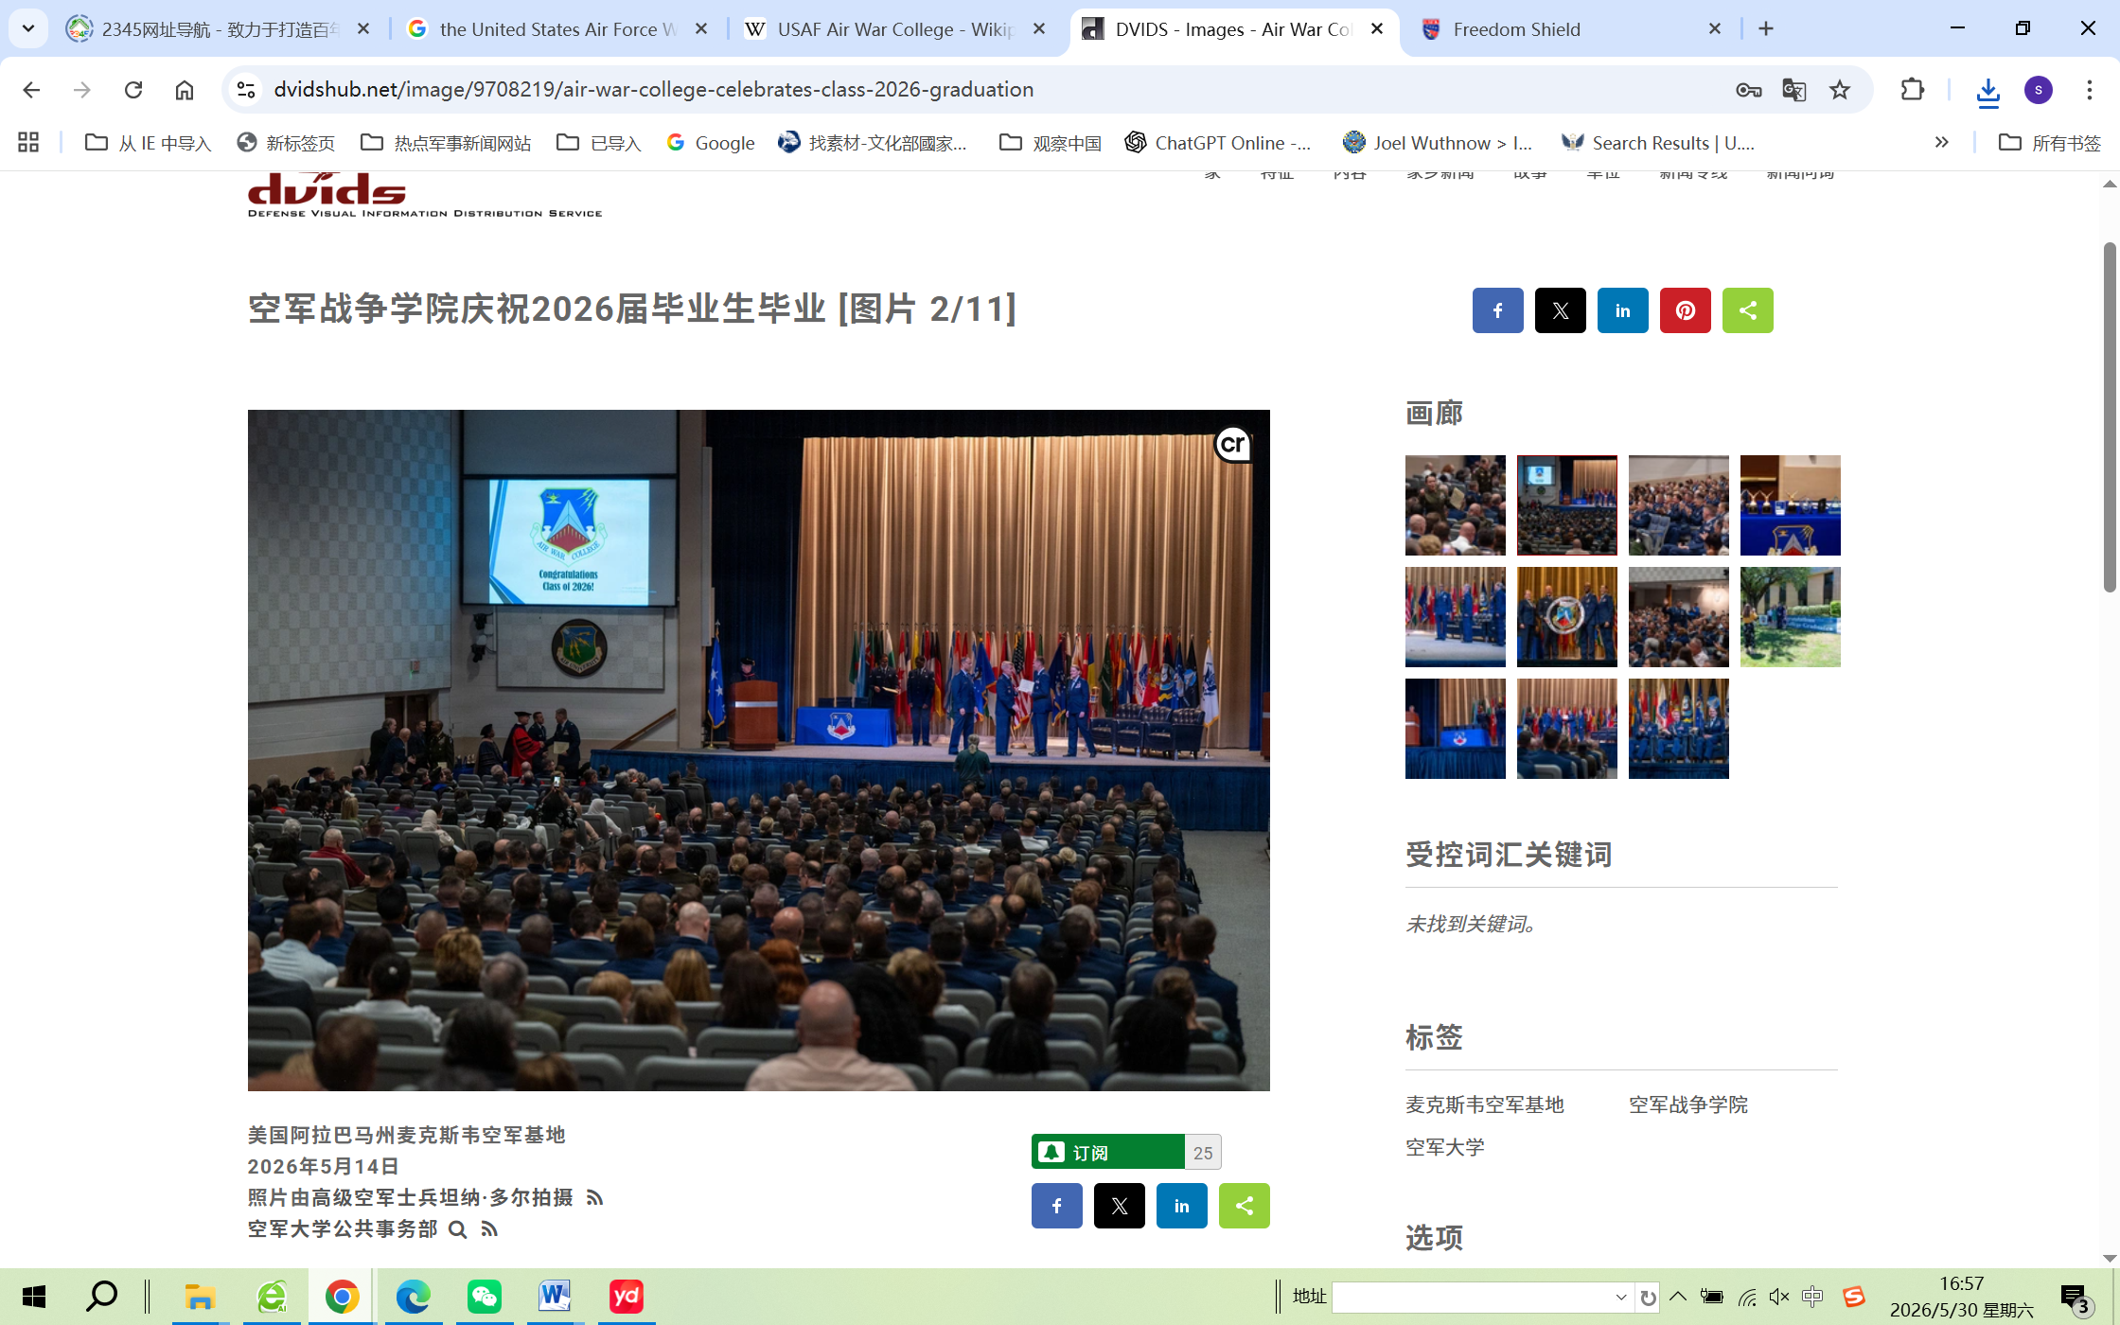Expand hidden bookmarks with double chevron
This screenshot has height=1325, width=2120.
[1941, 143]
